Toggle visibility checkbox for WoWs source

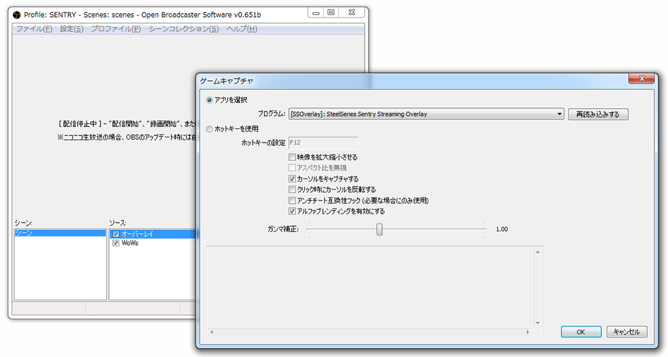[x=115, y=243]
